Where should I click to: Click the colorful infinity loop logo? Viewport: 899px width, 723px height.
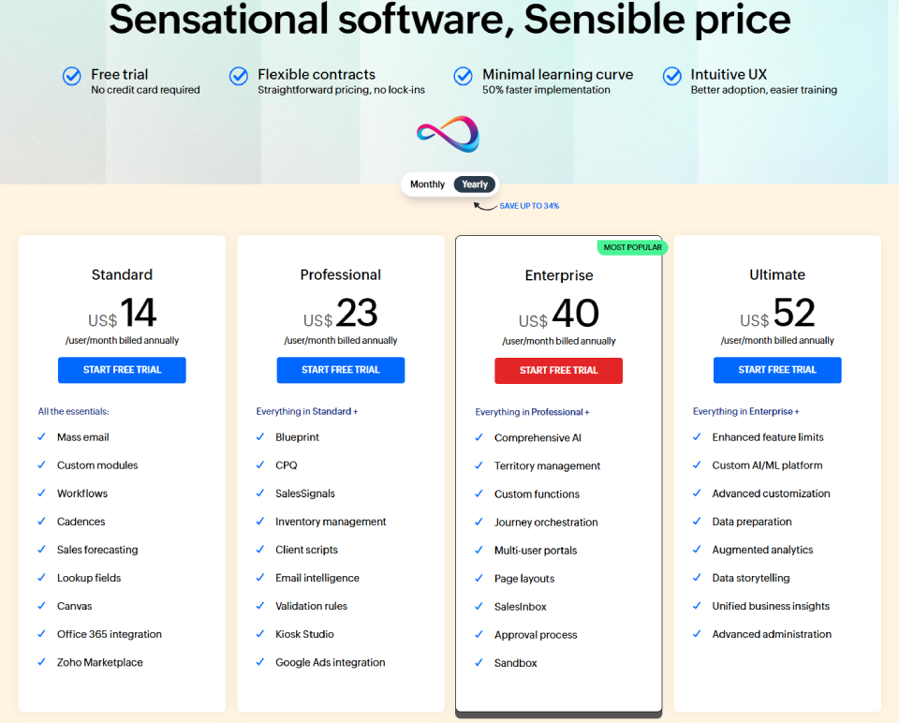(x=448, y=134)
